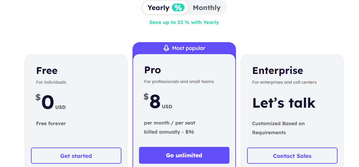
Task: Click "Customized Based on Requirements" text
Action: (x=278, y=128)
